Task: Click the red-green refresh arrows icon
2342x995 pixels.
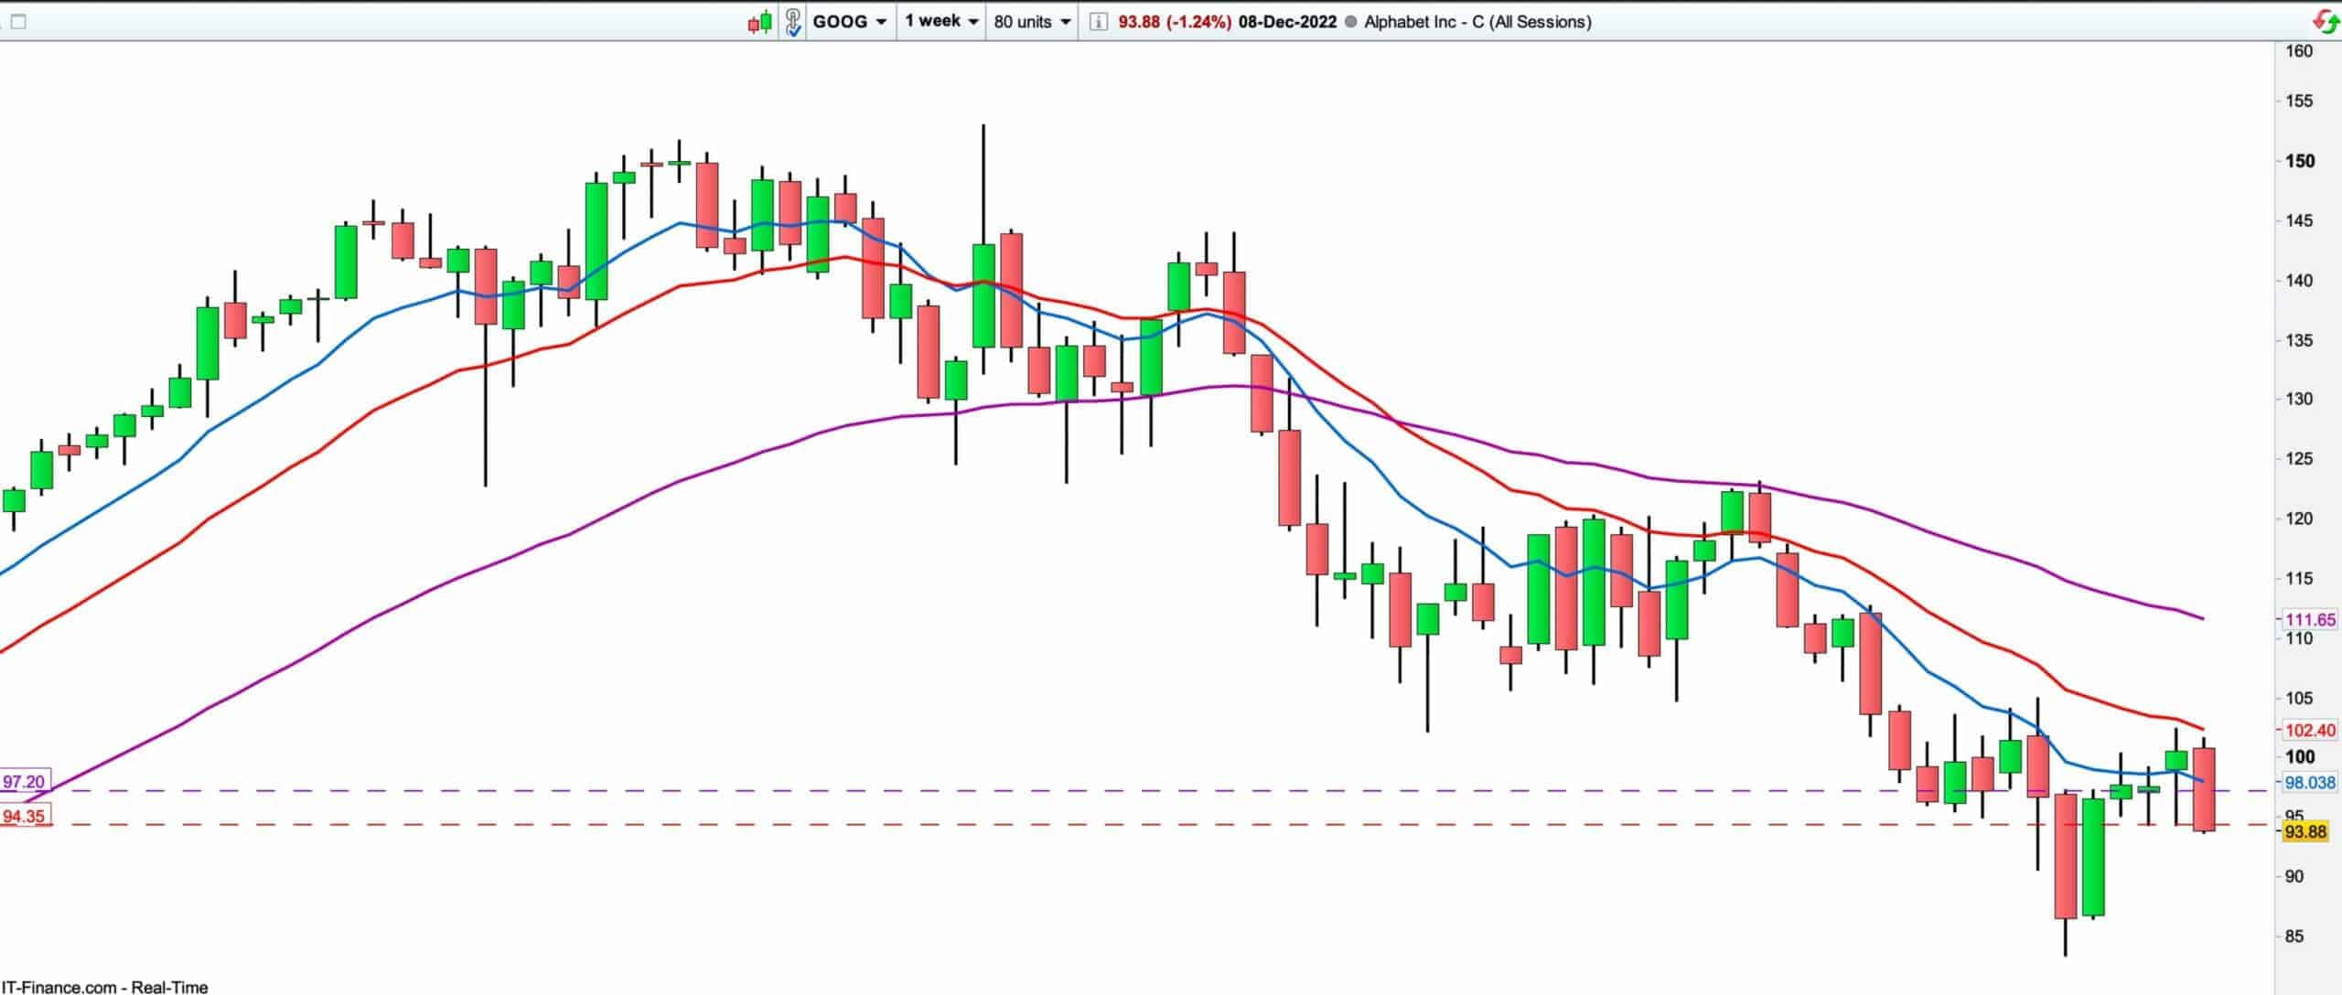Action: (x=2326, y=22)
